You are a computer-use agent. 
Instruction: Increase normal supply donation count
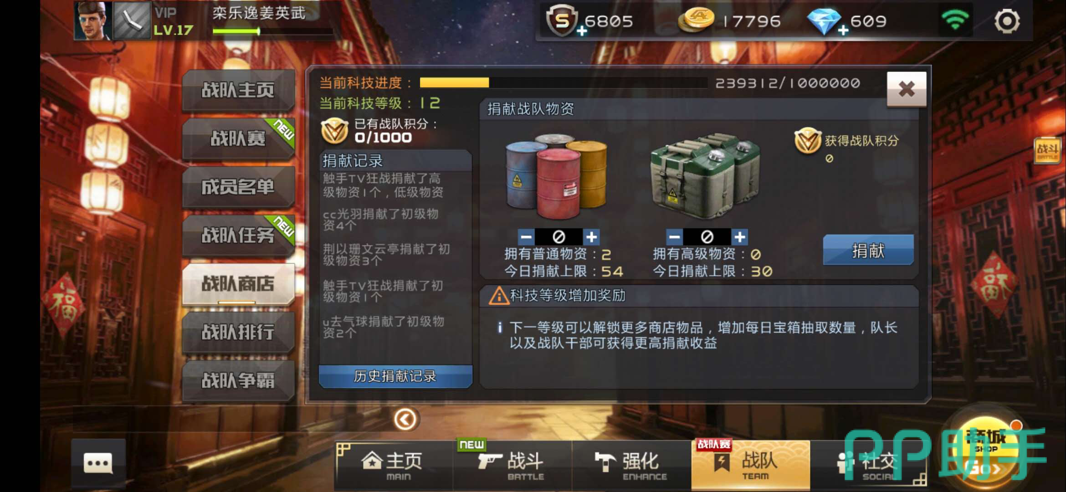click(x=591, y=237)
